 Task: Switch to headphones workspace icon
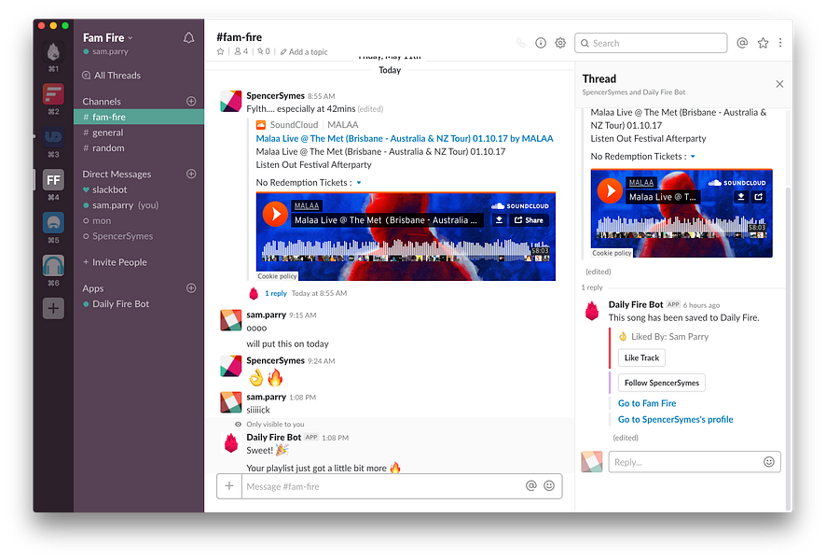point(53,266)
